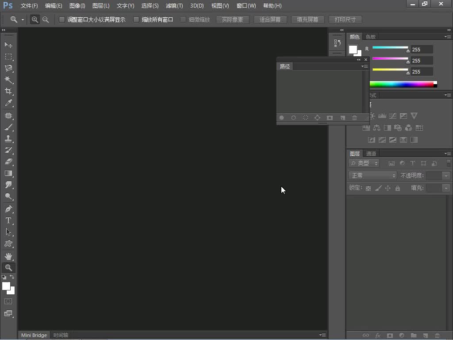Change the screen mode
This screenshot has height=340, width=453.
click(x=8, y=313)
